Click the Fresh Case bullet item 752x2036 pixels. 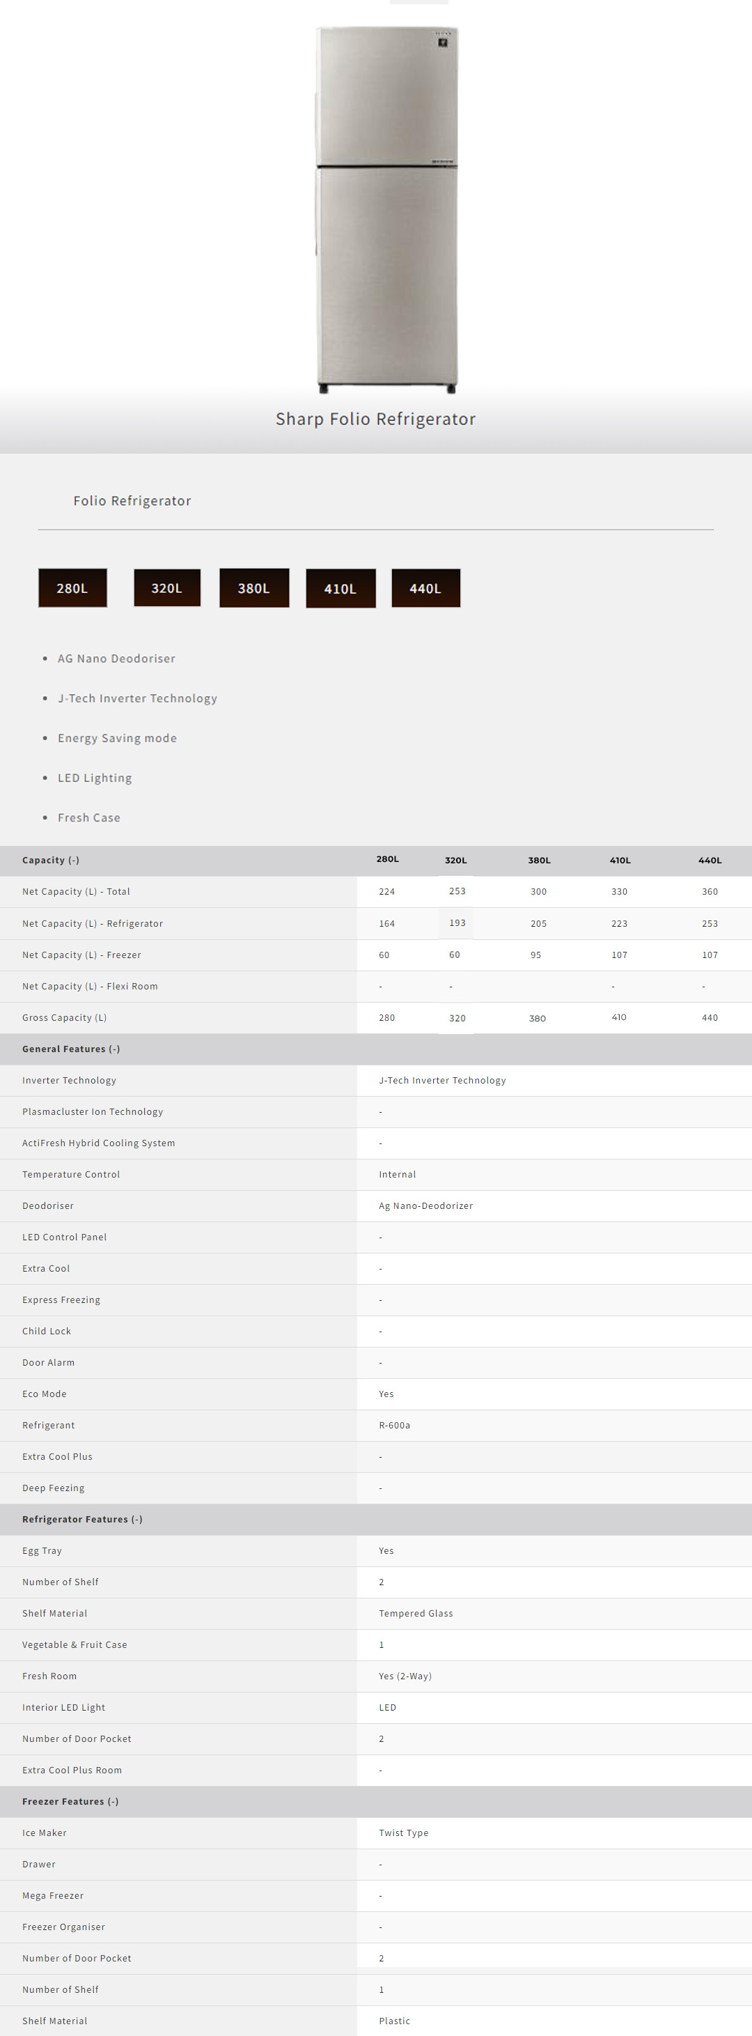click(x=89, y=817)
